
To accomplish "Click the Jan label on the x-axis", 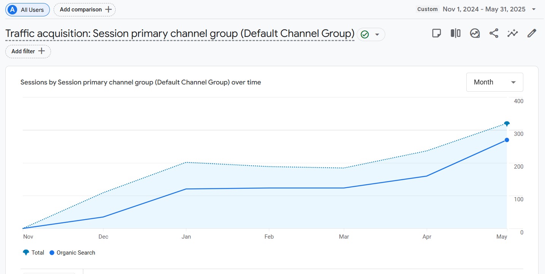I will [186, 237].
